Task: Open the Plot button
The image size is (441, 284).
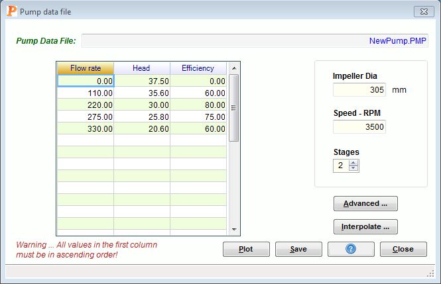Action: [x=246, y=249]
